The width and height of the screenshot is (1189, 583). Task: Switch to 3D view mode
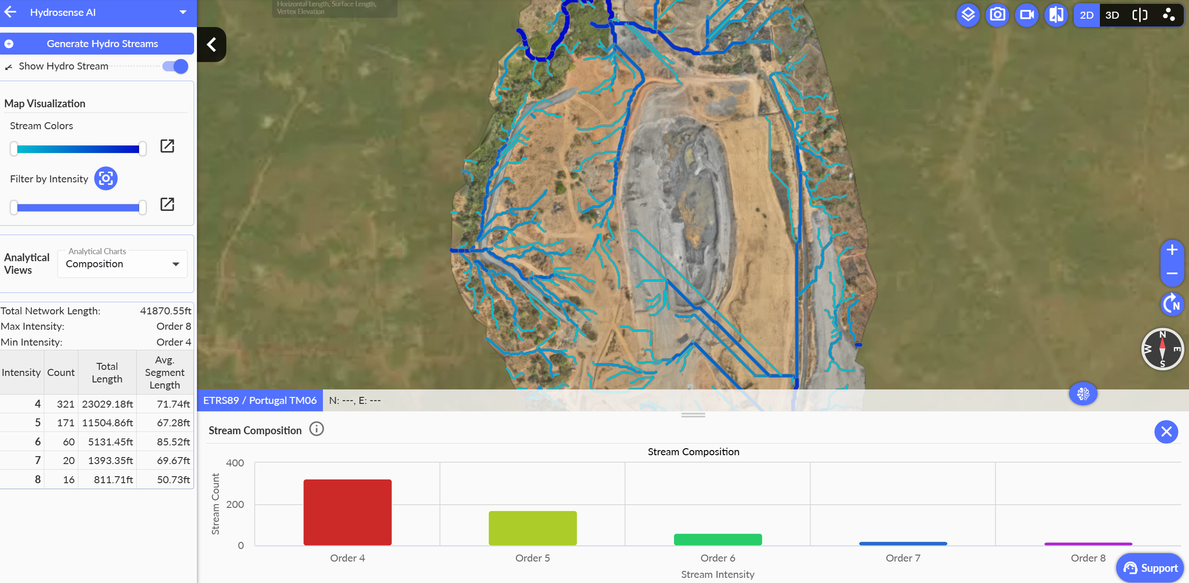coord(1112,15)
